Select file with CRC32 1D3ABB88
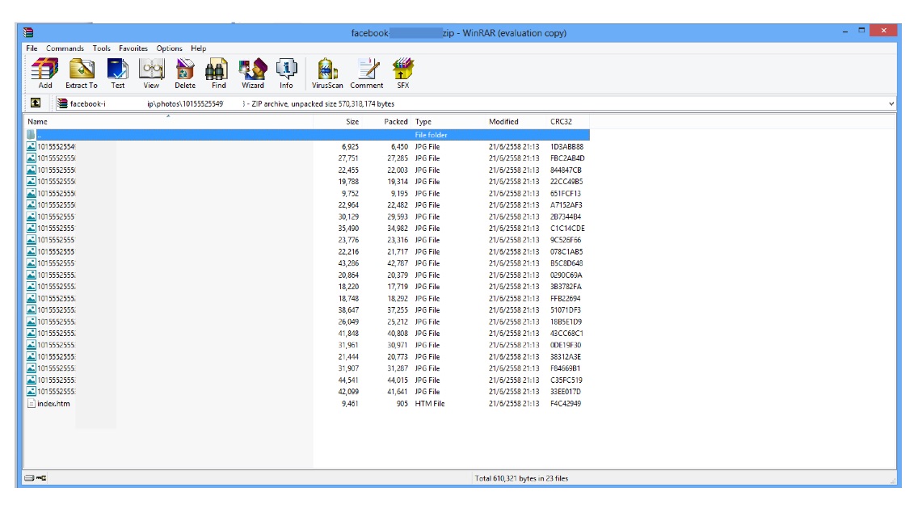 (x=307, y=146)
